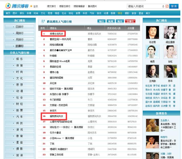Open blog 冬天の童话

(x=55, y=133)
